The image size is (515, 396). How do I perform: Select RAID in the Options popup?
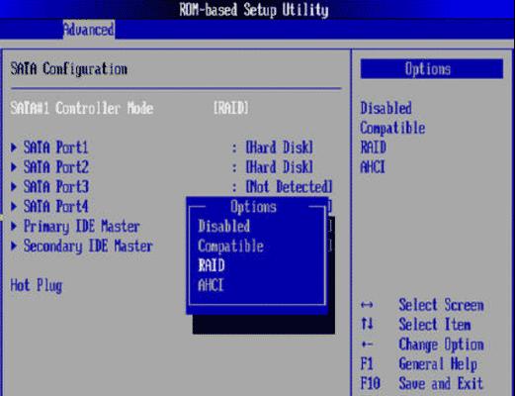point(212,265)
